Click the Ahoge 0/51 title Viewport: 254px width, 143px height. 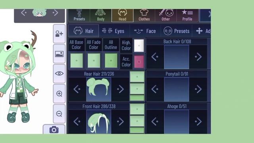point(177,106)
